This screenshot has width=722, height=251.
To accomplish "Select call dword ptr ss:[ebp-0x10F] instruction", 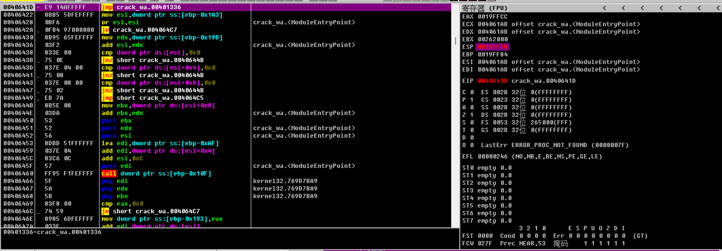I will 156,174.
